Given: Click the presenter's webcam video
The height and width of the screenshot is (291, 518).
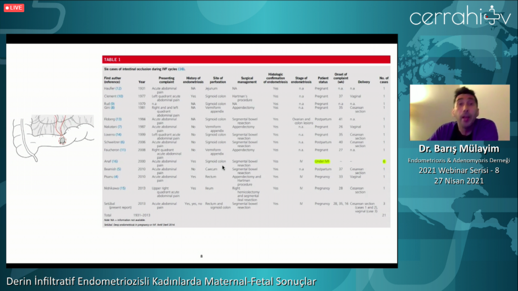Looking at the screenshot, I should point(459,112).
